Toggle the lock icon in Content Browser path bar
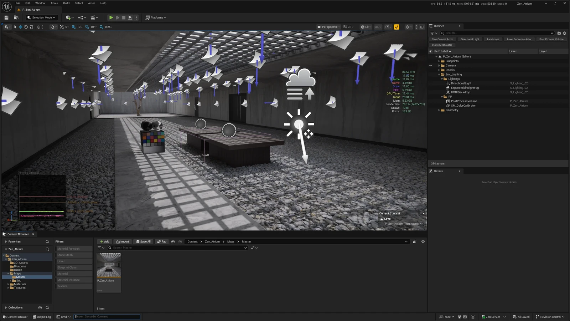 coord(414,241)
